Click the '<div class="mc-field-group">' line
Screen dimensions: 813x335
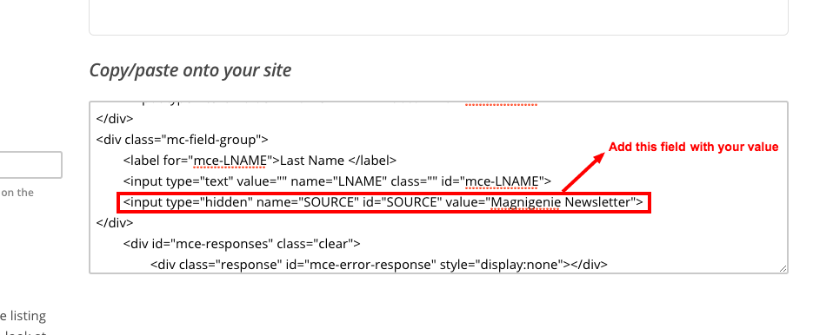click(x=182, y=139)
